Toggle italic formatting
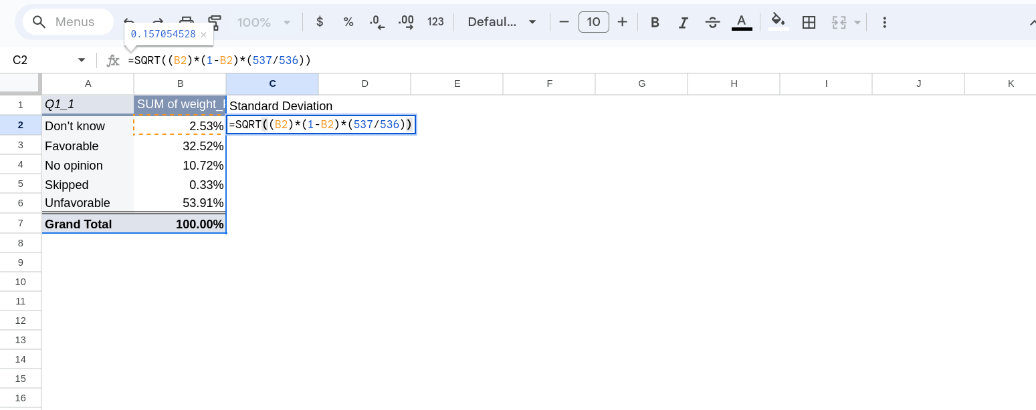 pos(684,22)
